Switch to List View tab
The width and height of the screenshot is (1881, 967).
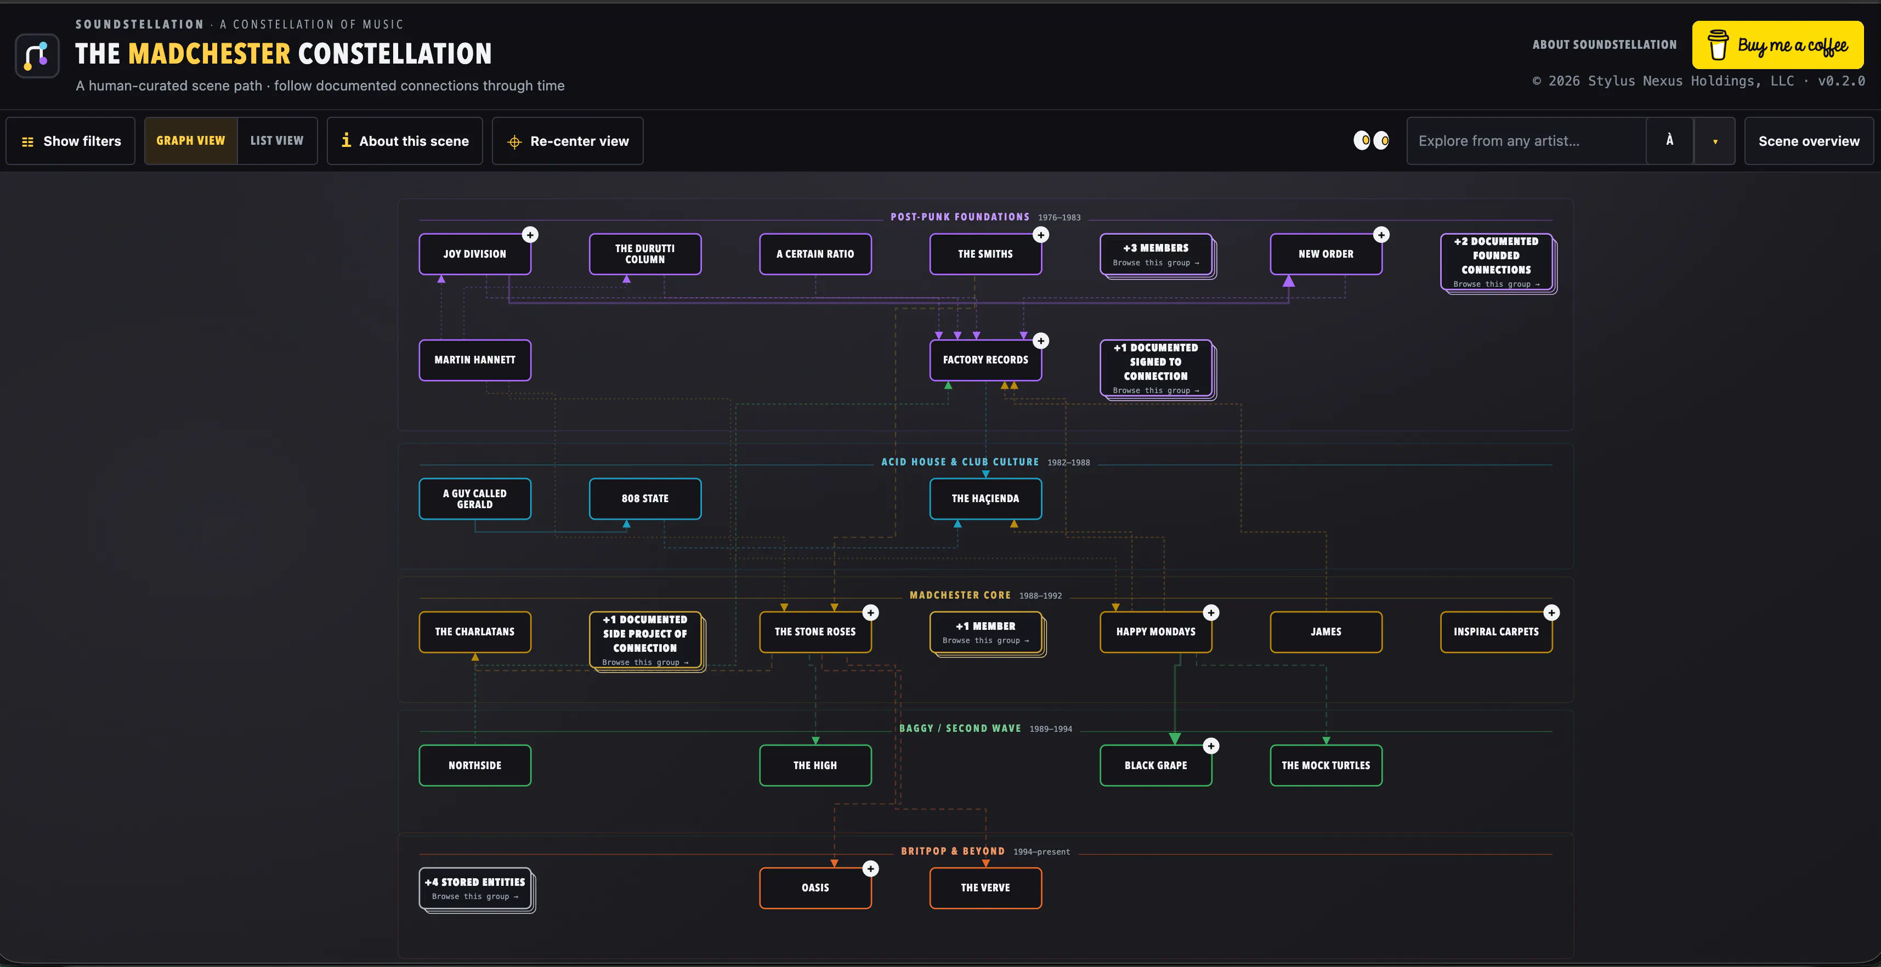tap(277, 141)
